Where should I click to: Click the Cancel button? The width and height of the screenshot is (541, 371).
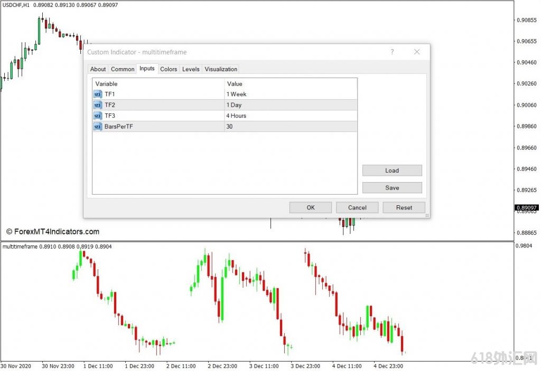357,207
